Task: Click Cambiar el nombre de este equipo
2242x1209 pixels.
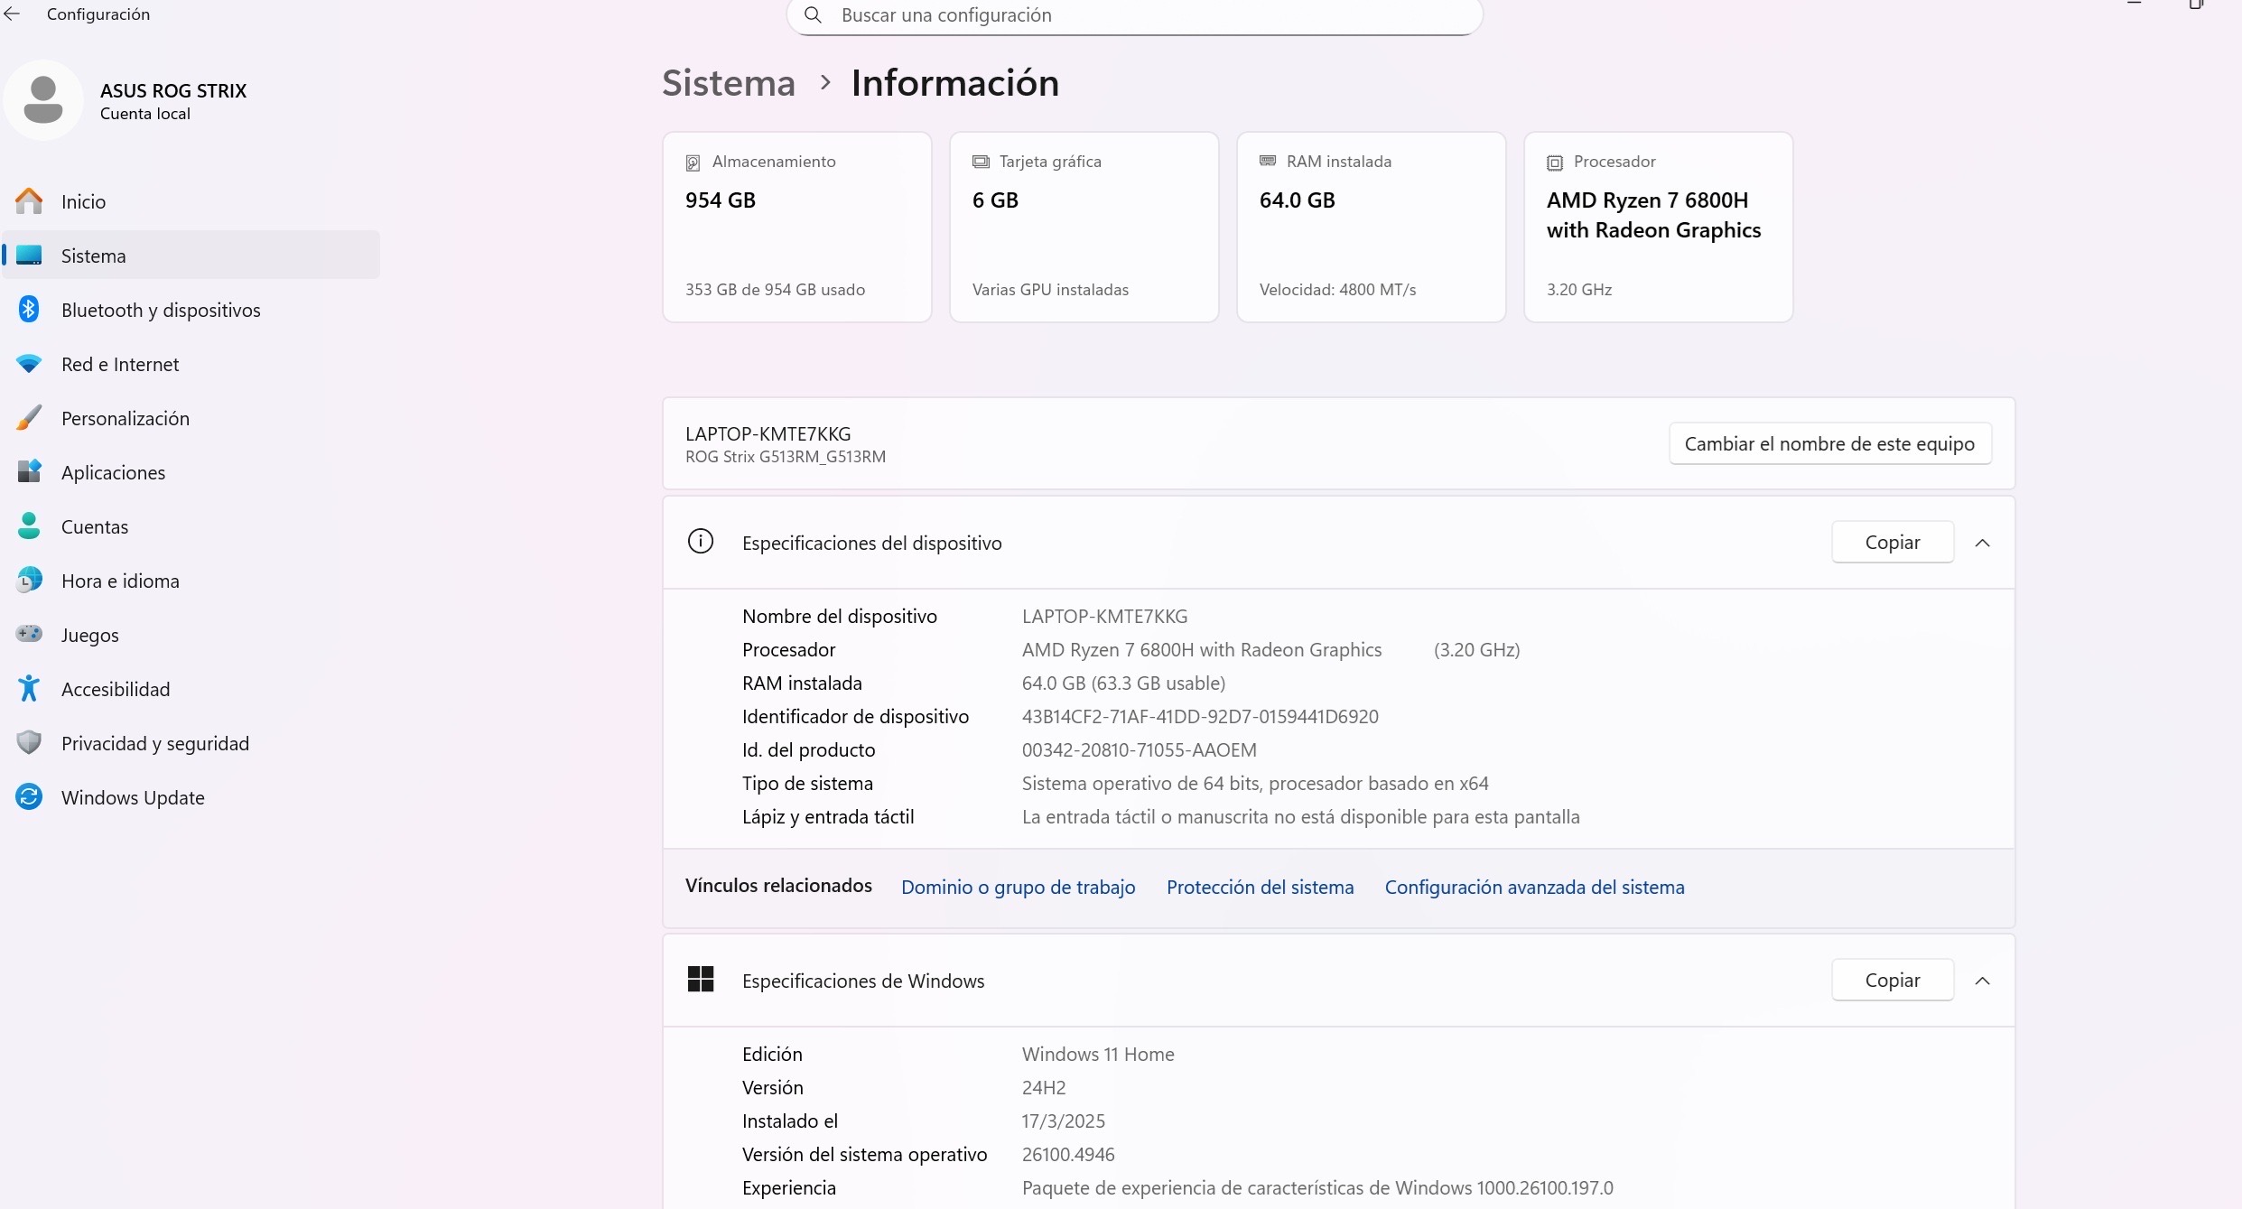Action: coord(1830,443)
